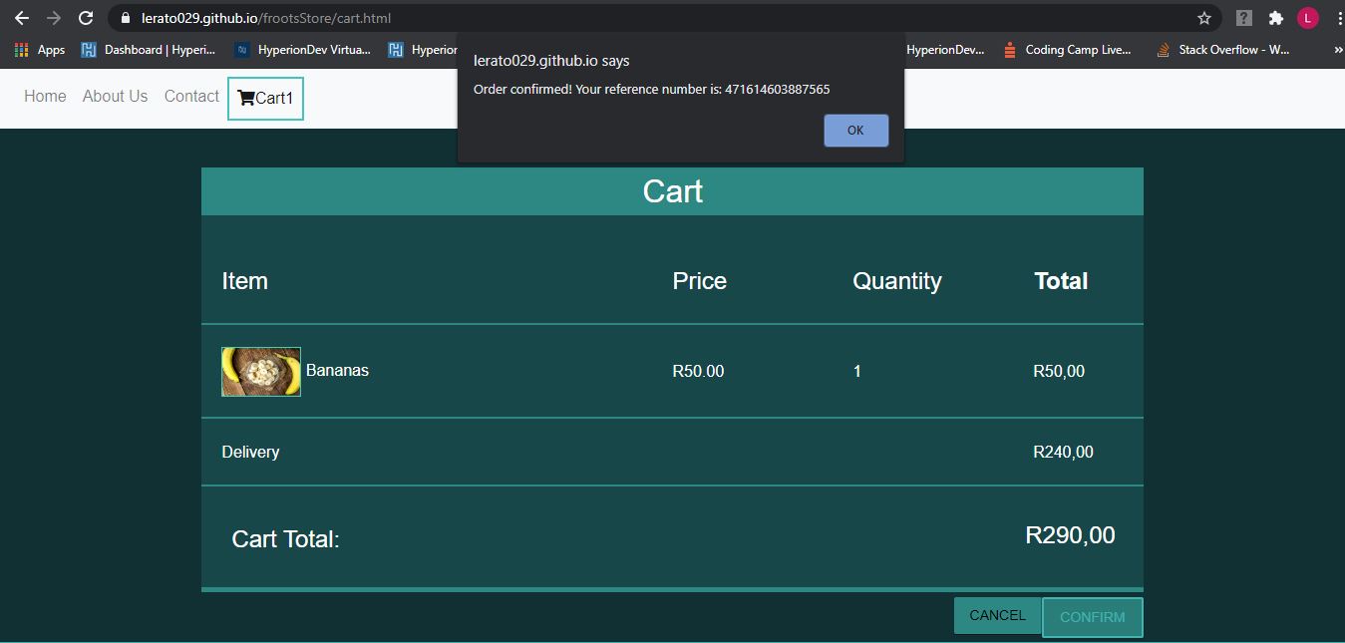Click the Chrome profile avatar
Image resolution: width=1345 pixels, height=643 pixels.
pos(1309,17)
